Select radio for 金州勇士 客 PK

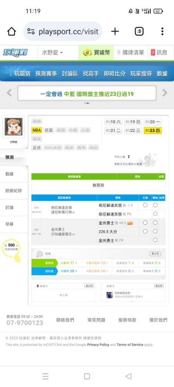coord(155,240)
